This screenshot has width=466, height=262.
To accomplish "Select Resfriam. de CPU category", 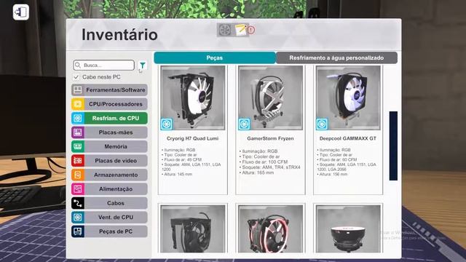I will 109,118.
